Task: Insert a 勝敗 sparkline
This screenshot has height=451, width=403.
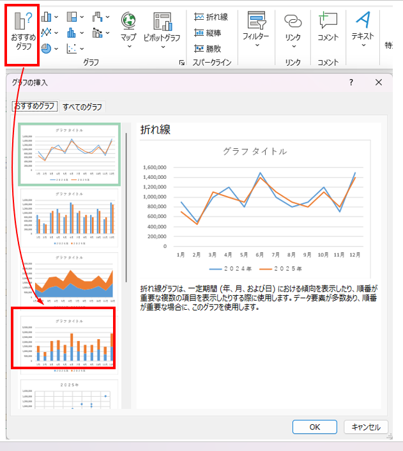Action: (211, 49)
